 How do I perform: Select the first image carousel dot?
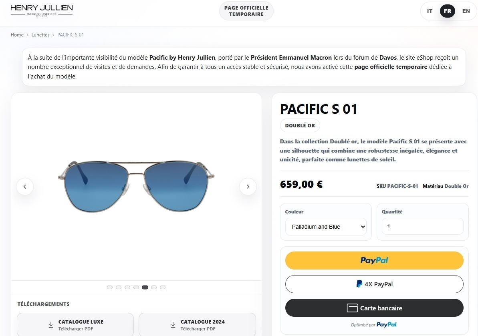point(110,287)
